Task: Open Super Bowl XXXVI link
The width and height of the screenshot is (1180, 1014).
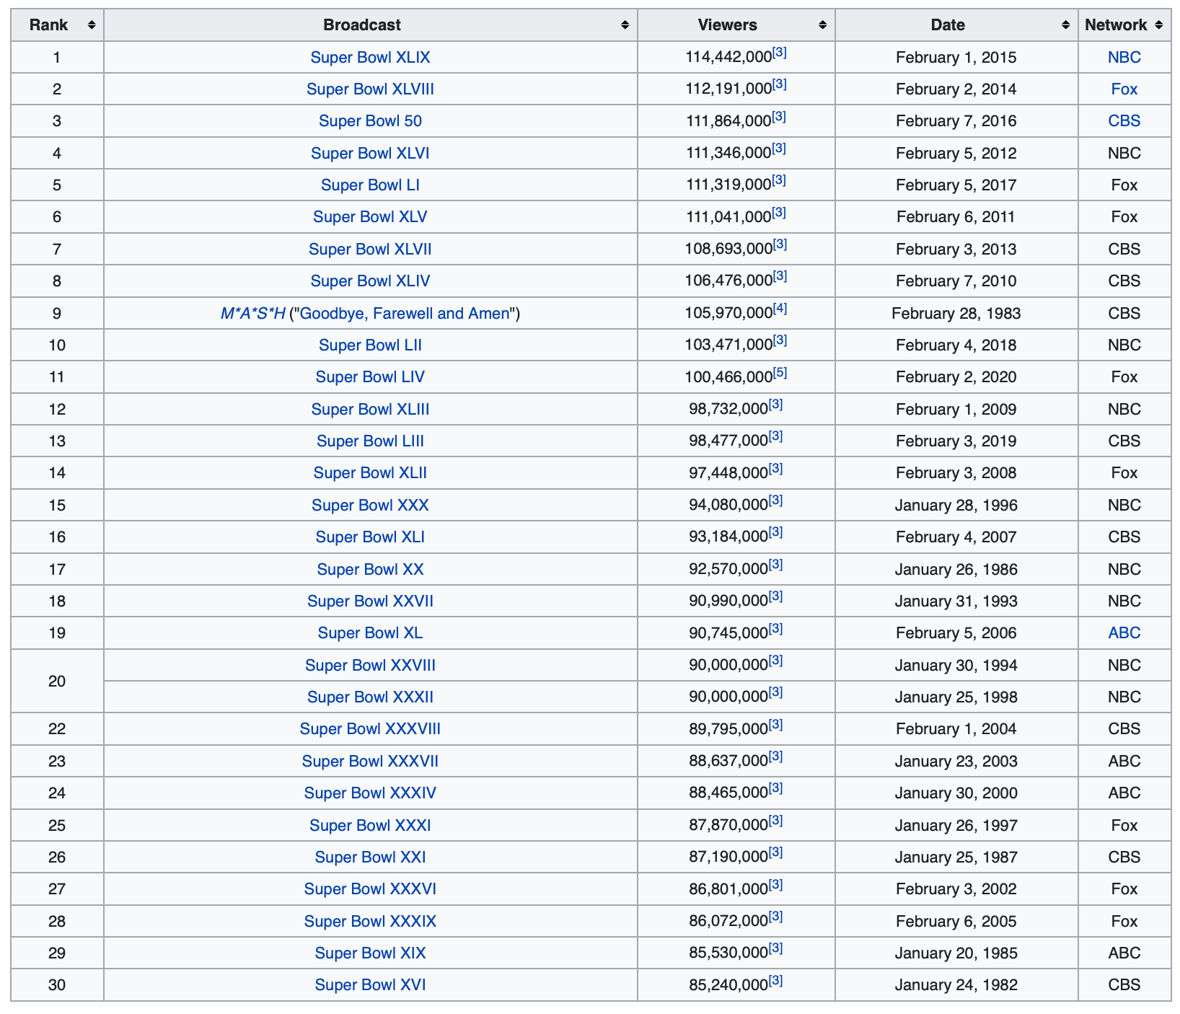Action: pyautogui.click(x=370, y=889)
